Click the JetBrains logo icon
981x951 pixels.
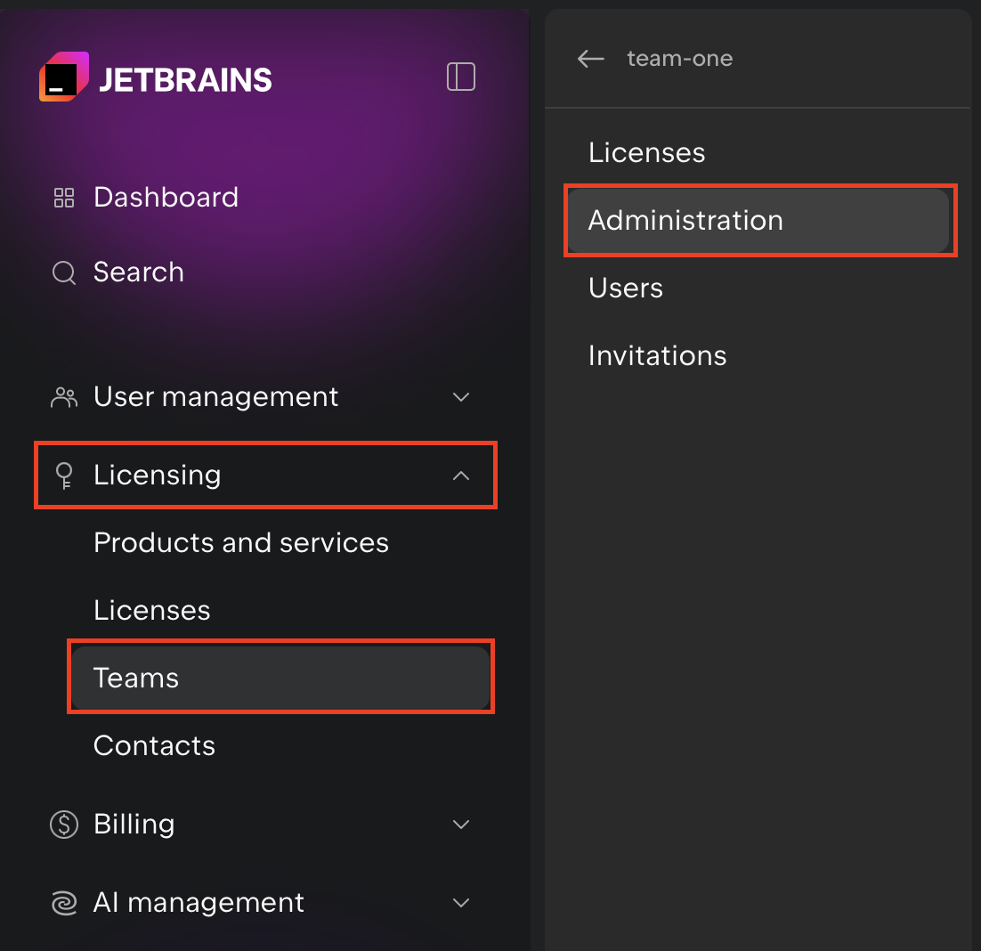coord(63,78)
